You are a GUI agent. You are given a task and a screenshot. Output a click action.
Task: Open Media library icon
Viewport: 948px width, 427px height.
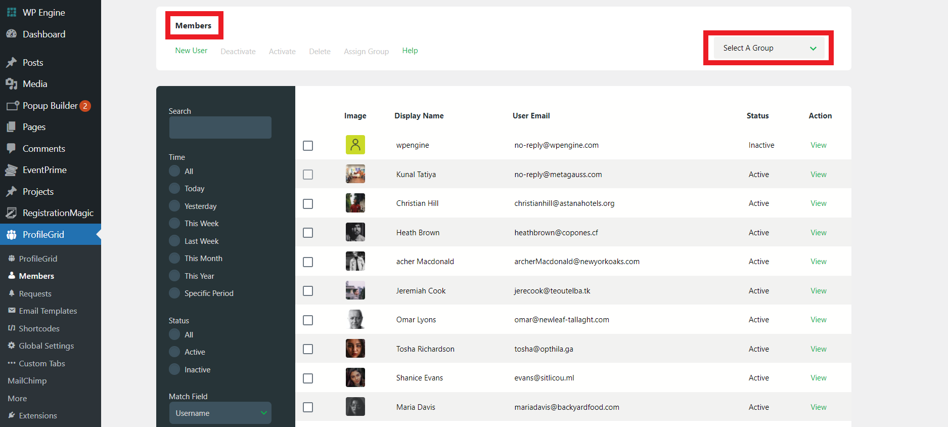[12, 84]
